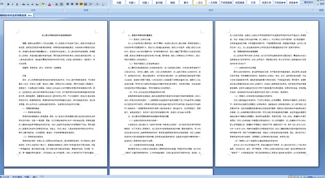Apply the 标题 1 style

tap(132, 2)
